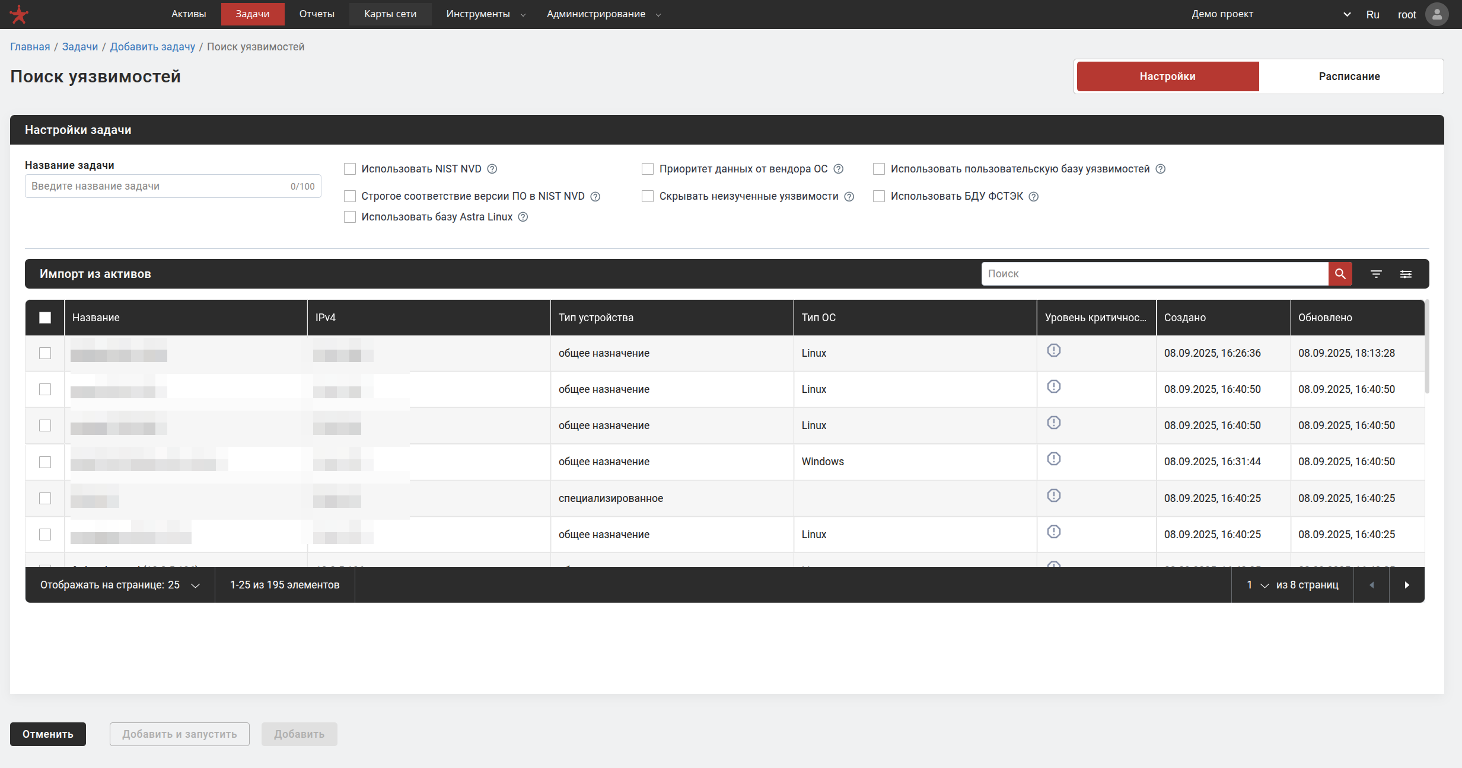Click criticality icon in row created 16:26:36
1462x768 pixels.
click(x=1054, y=350)
